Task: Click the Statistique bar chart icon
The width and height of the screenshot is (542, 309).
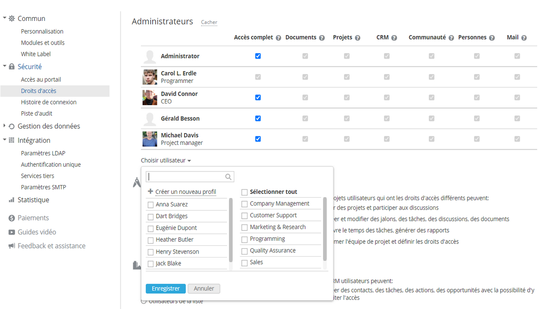Action: click(x=12, y=200)
